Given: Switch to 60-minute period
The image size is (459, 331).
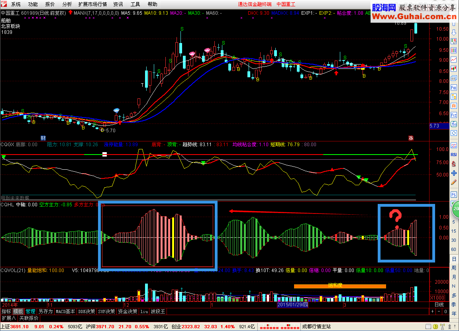Looking at the screenshot, I should (454, 249).
